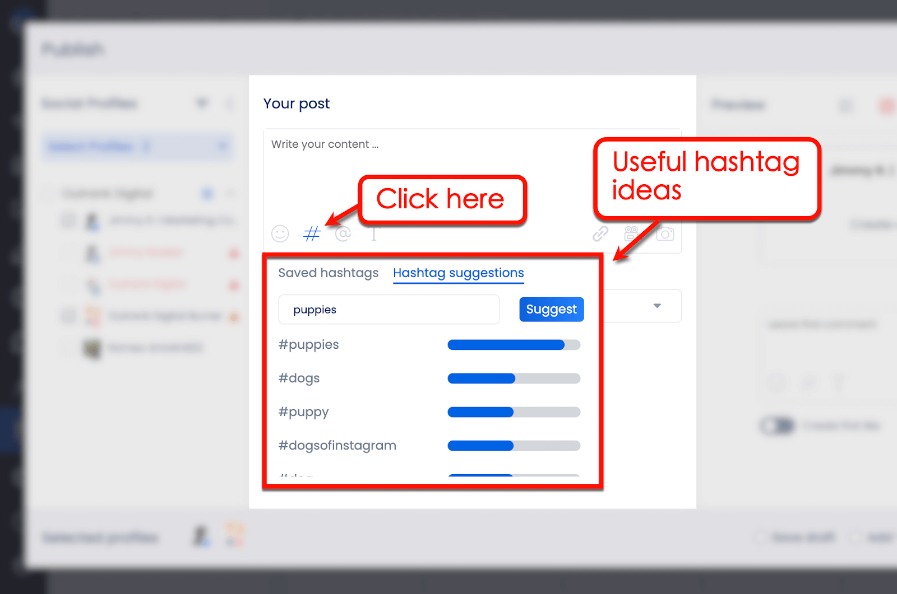
Task: Click the blue hashtag icon
Action: click(x=312, y=233)
